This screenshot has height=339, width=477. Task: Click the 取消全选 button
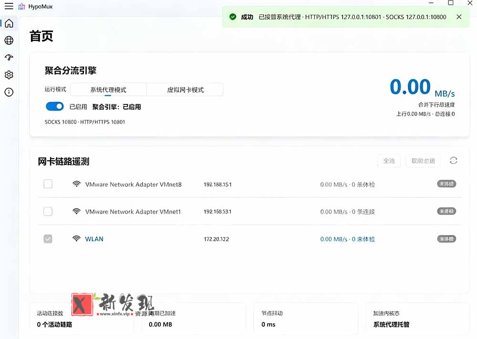pyautogui.click(x=423, y=161)
